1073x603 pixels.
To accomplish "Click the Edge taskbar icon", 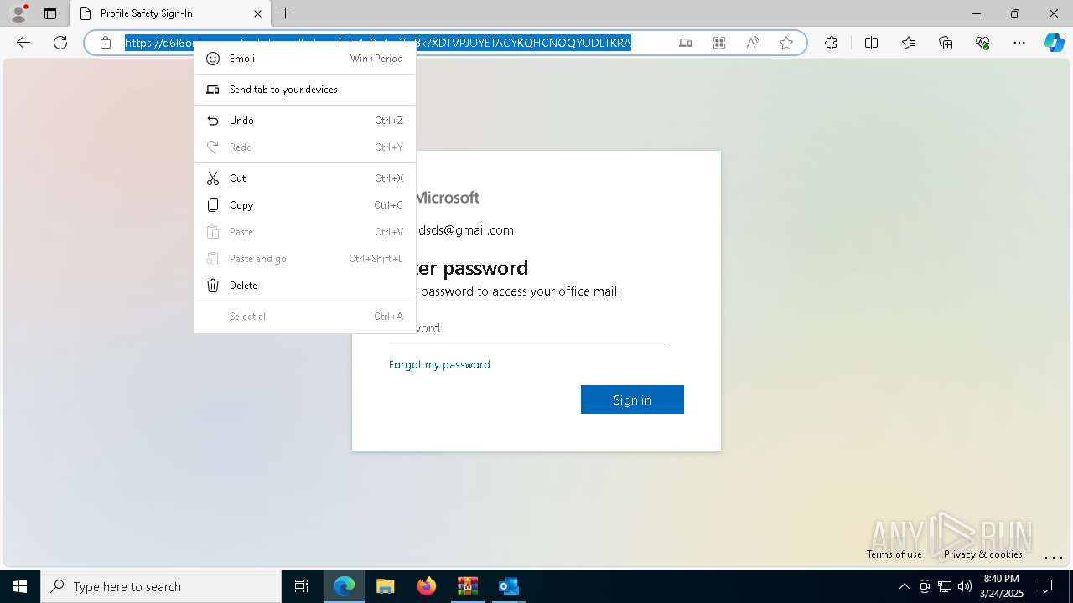I will (345, 586).
